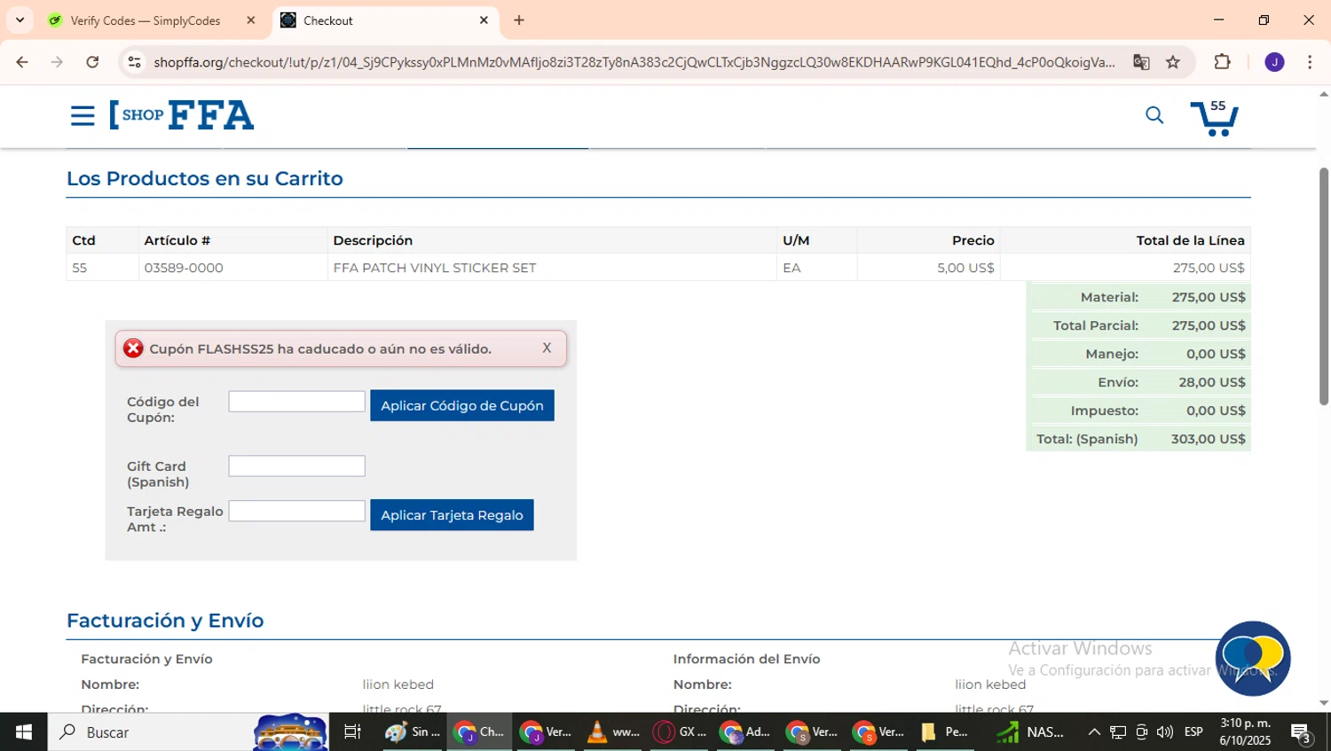Open the volume speaker tray icon
This screenshot has height=751, width=1331.
tap(1165, 732)
